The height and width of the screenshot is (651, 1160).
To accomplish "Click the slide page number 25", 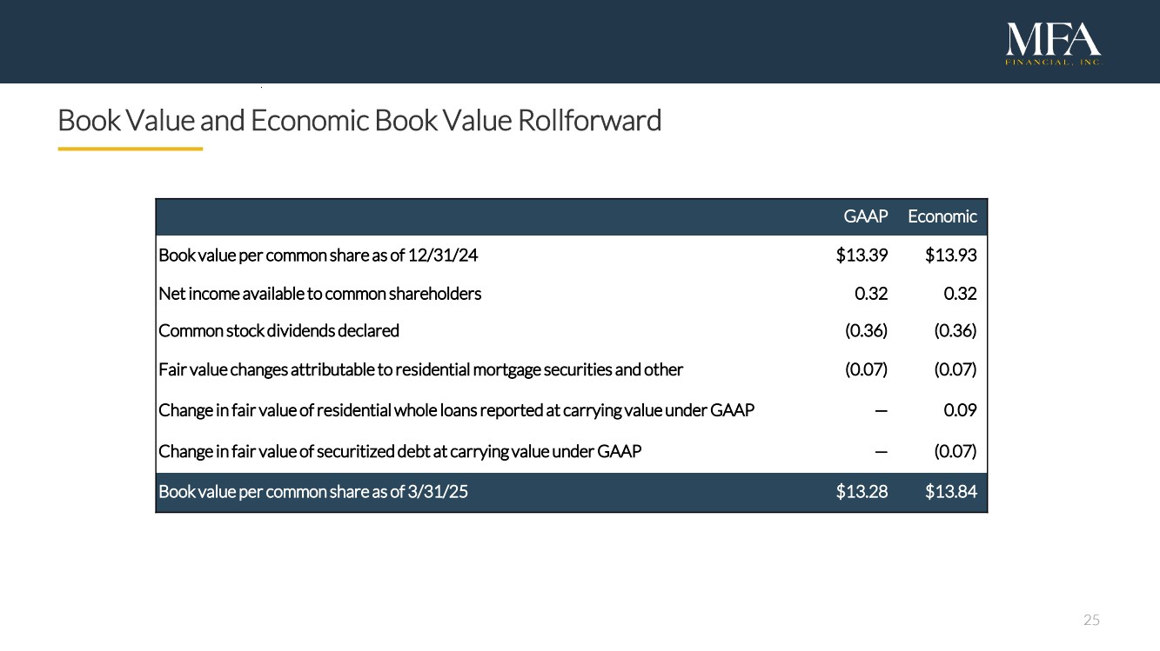I will coord(1091,620).
